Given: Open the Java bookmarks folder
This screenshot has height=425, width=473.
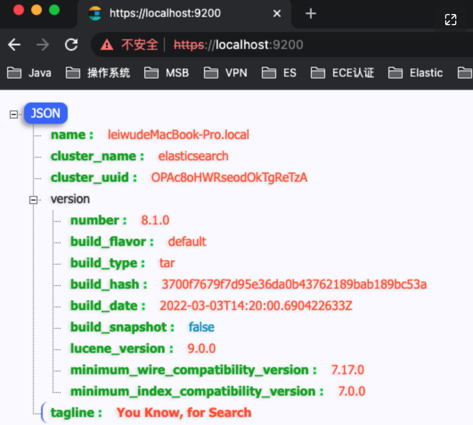Looking at the screenshot, I should tap(29, 73).
